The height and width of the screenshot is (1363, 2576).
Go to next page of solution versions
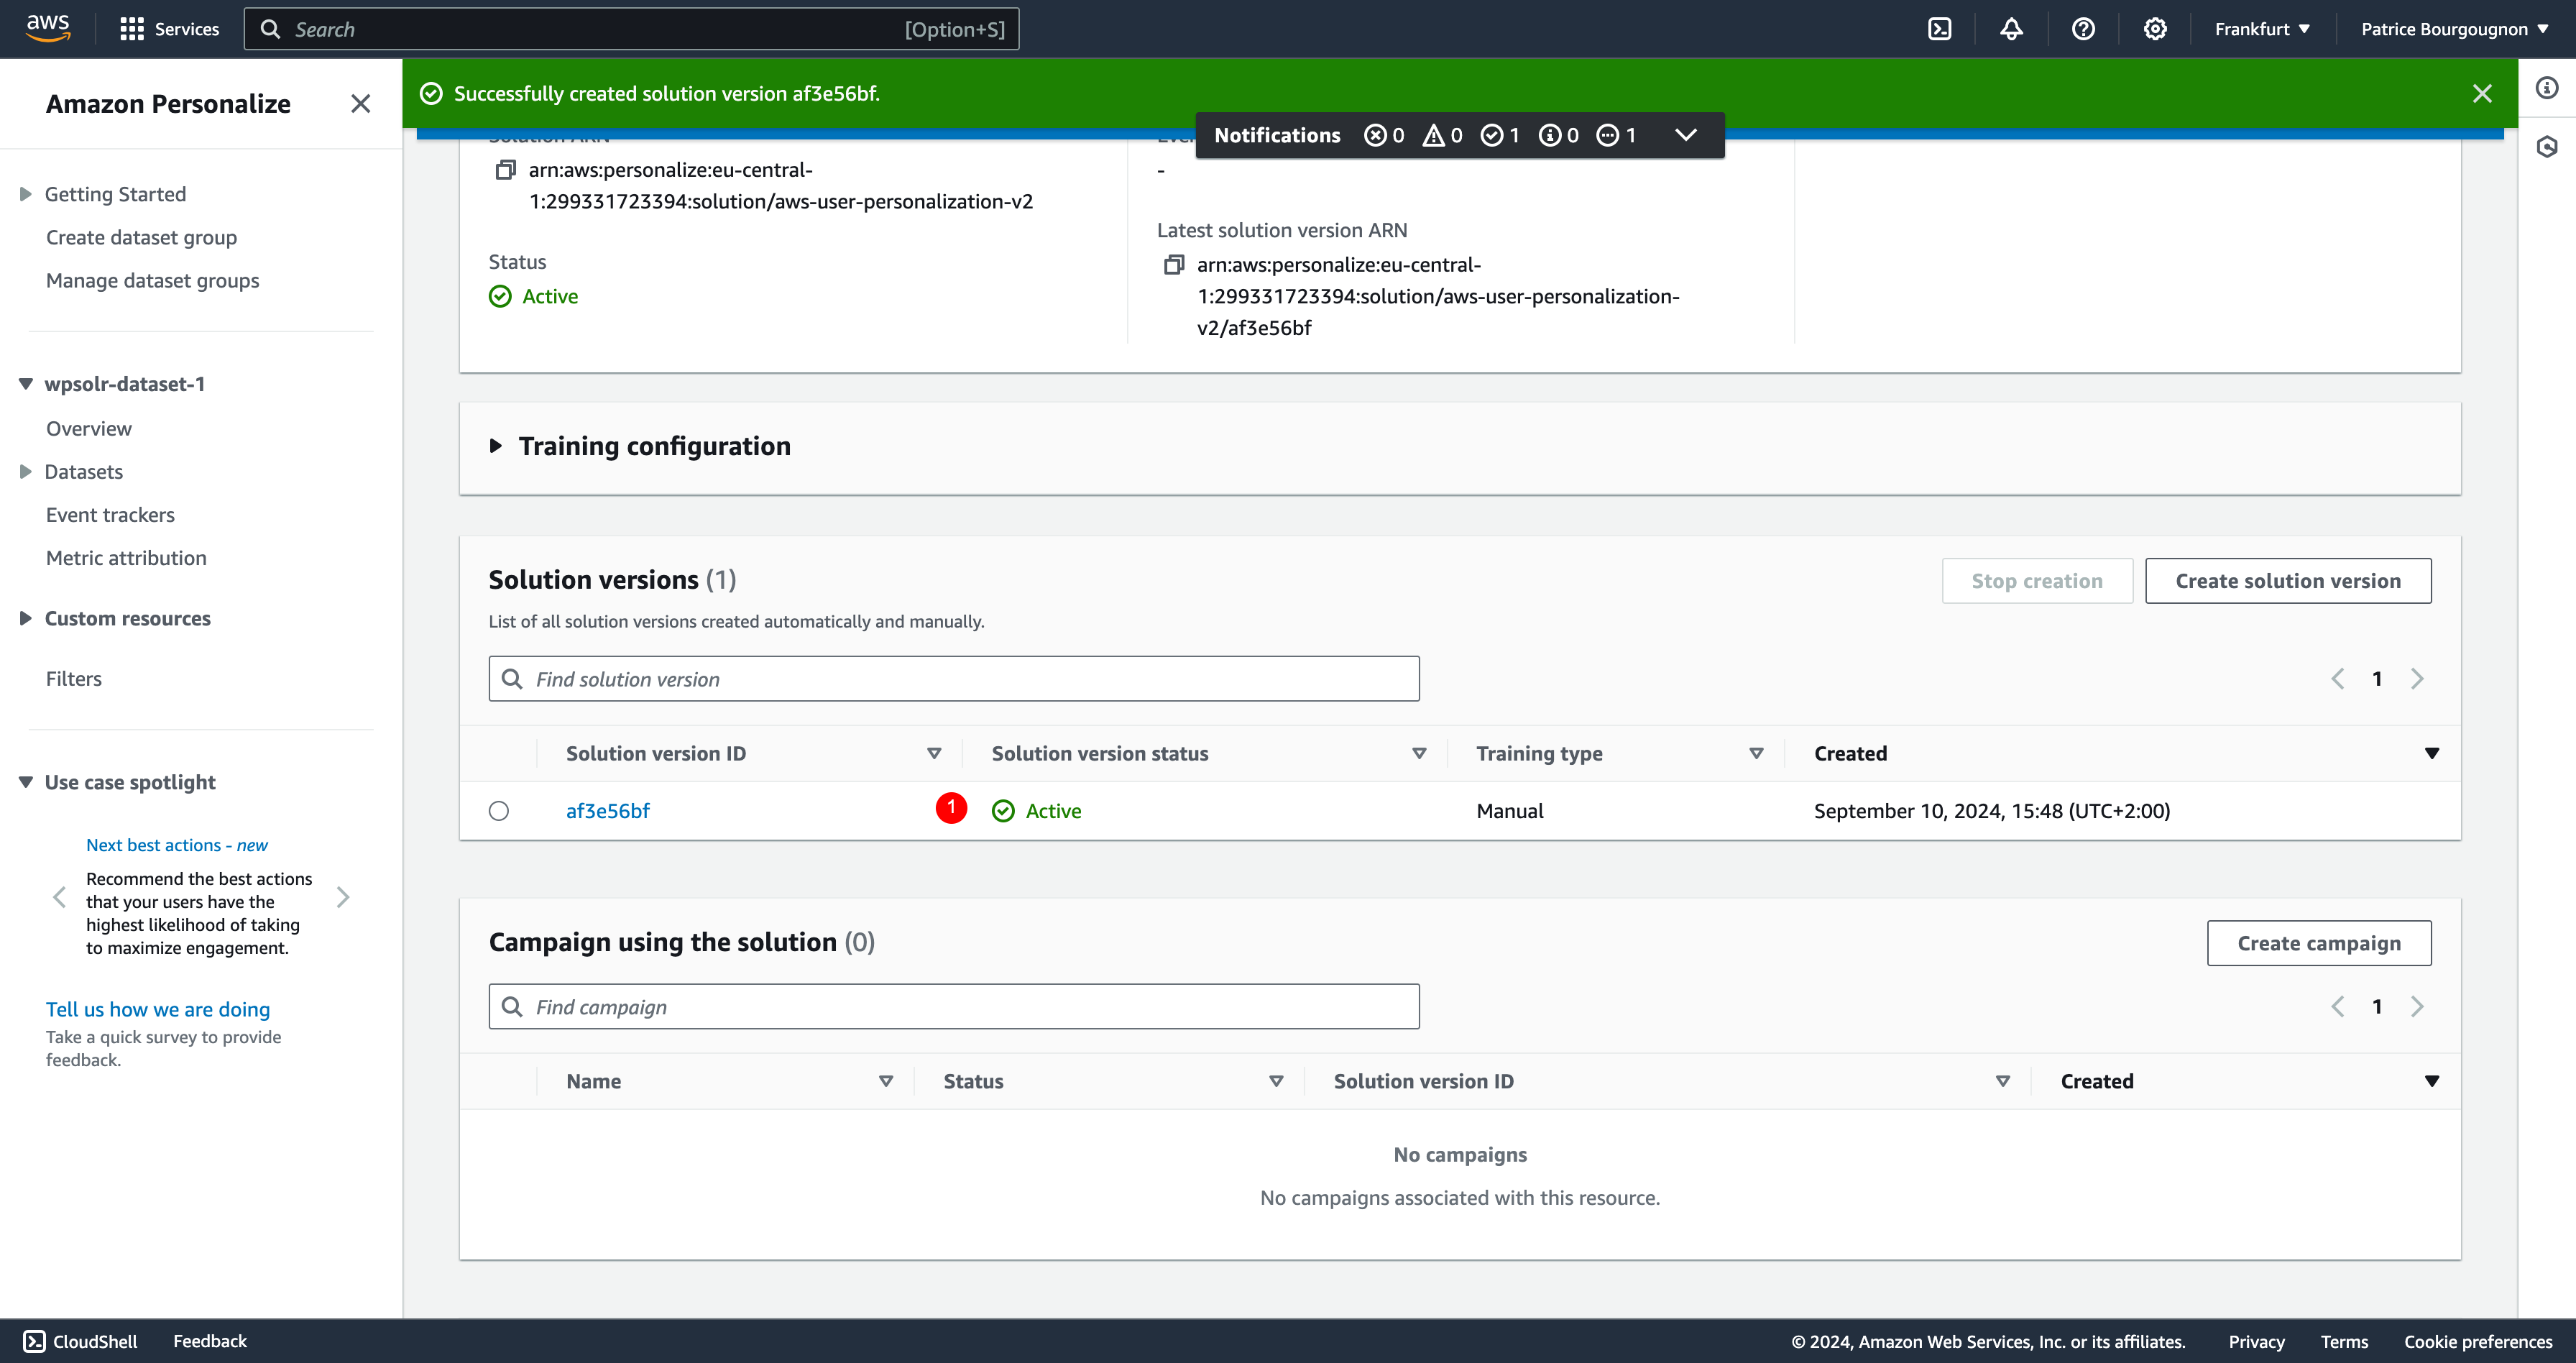[2417, 679]
